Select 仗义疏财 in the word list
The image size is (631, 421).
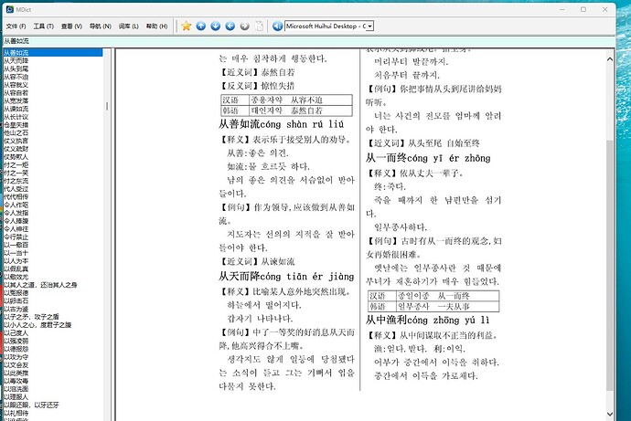point(16,149)
